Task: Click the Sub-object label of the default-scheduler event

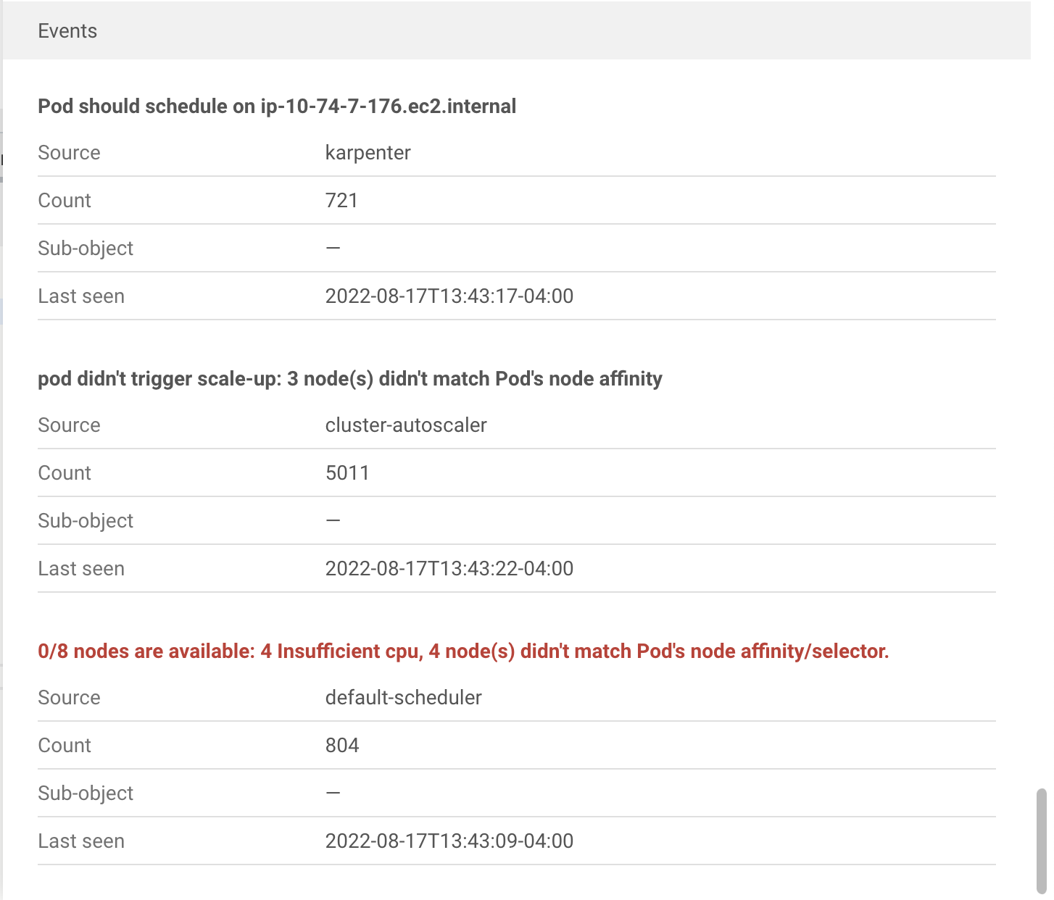Action: [86, 793]
